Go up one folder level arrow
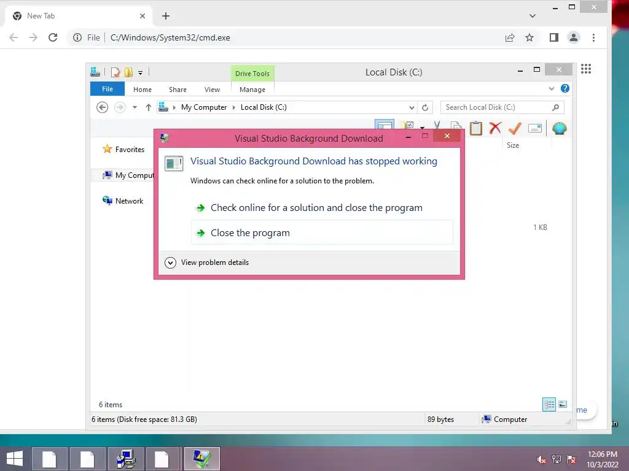This screenshot has height=471, width=629. (149, 107)
